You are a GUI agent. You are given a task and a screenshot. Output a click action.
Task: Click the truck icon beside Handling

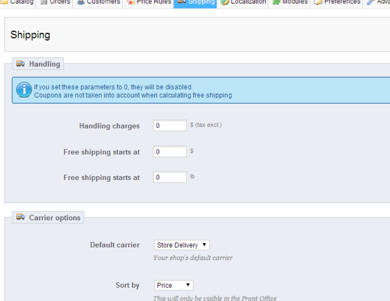tap(20, 63)
